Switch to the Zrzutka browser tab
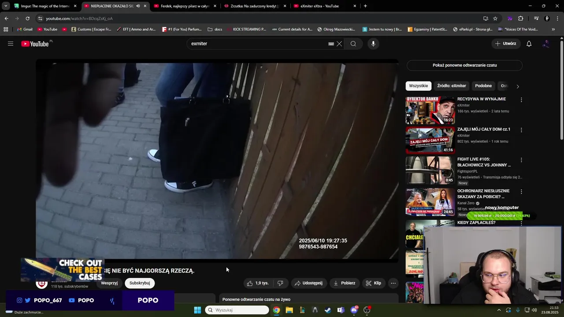Viewport: 564px width, 317px height. [x=255, y=6]
